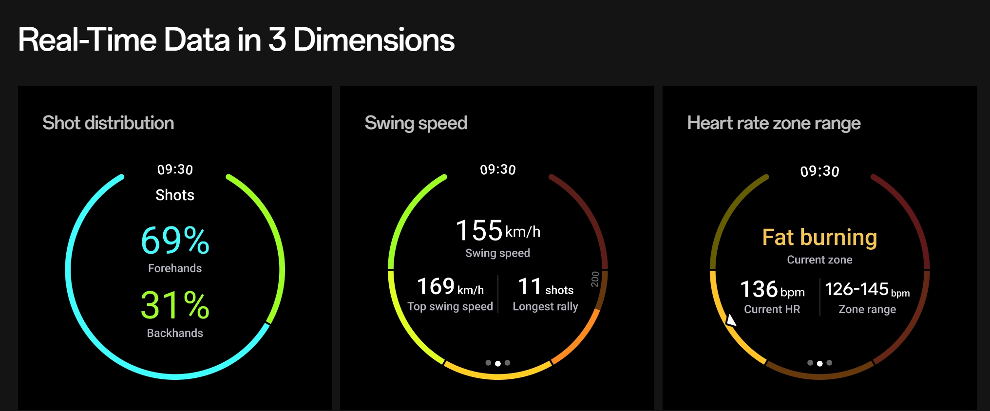
Task: Click the white heart rate pointer arrow
Action: tap(731, 320)
